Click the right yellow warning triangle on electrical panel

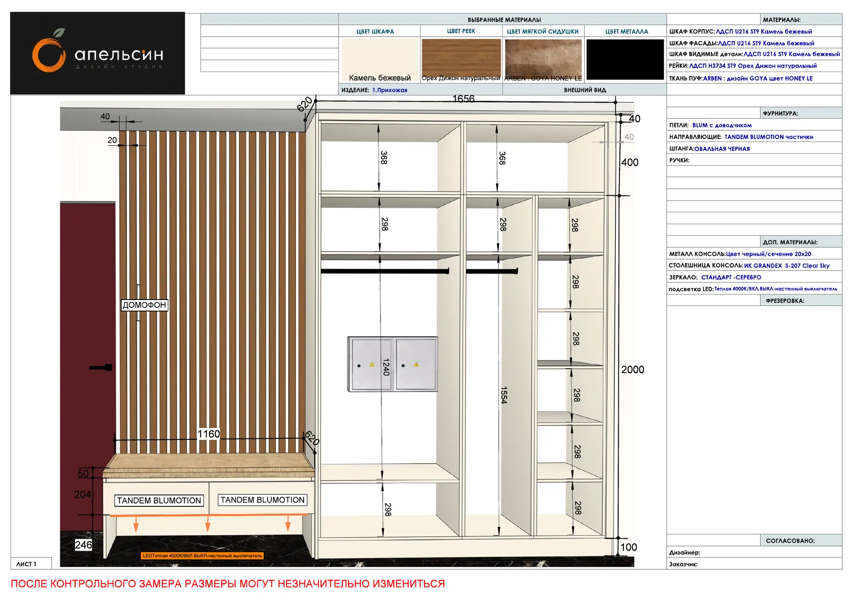click(x=416, y=365)
